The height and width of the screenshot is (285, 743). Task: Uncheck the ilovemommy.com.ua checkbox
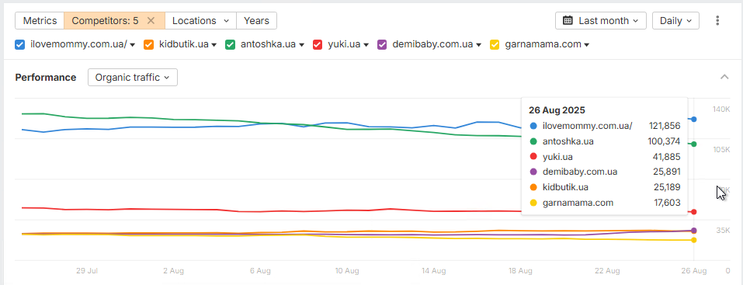(20, 44)
